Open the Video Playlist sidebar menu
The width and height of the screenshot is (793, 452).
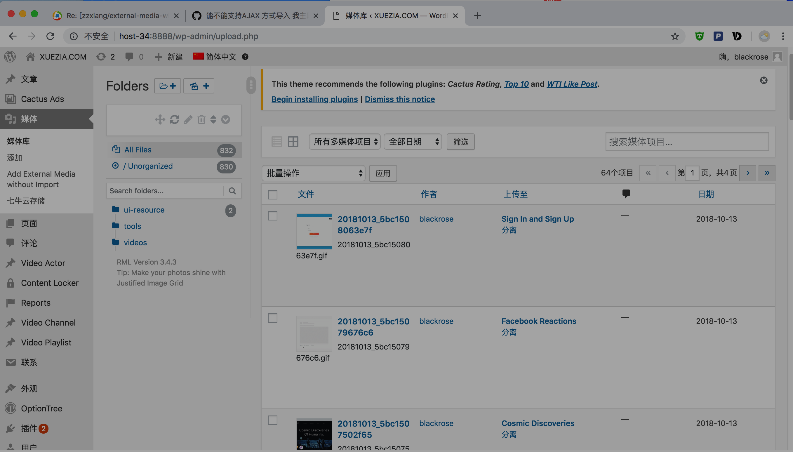coord(46,343)
